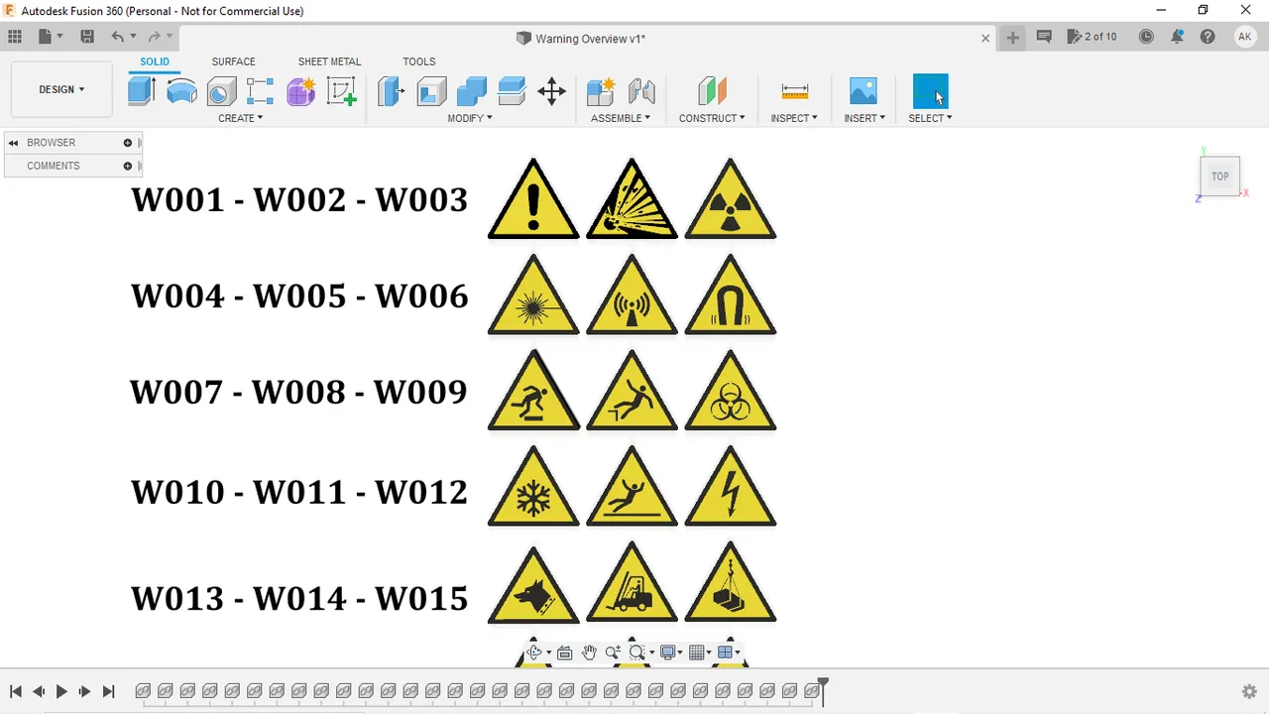Open the Surface workspace tab
The image size is (1269, 714).
tap(233, 60)
